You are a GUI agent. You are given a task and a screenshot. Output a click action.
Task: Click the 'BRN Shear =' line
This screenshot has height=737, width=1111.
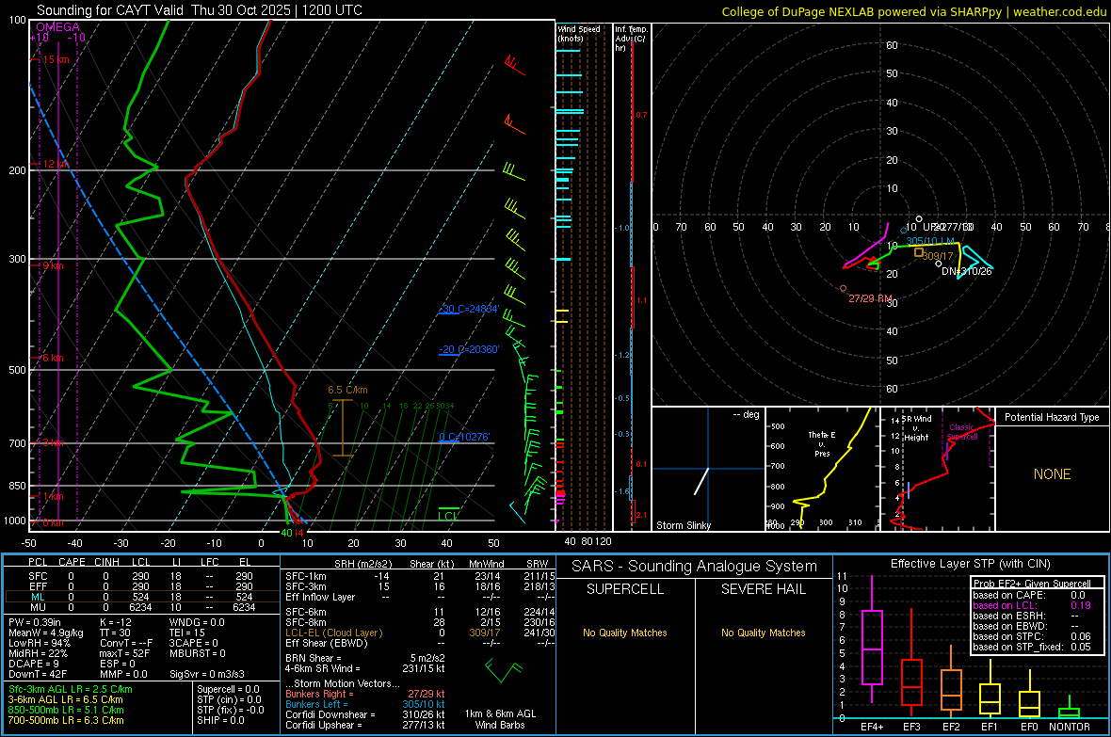365,658
